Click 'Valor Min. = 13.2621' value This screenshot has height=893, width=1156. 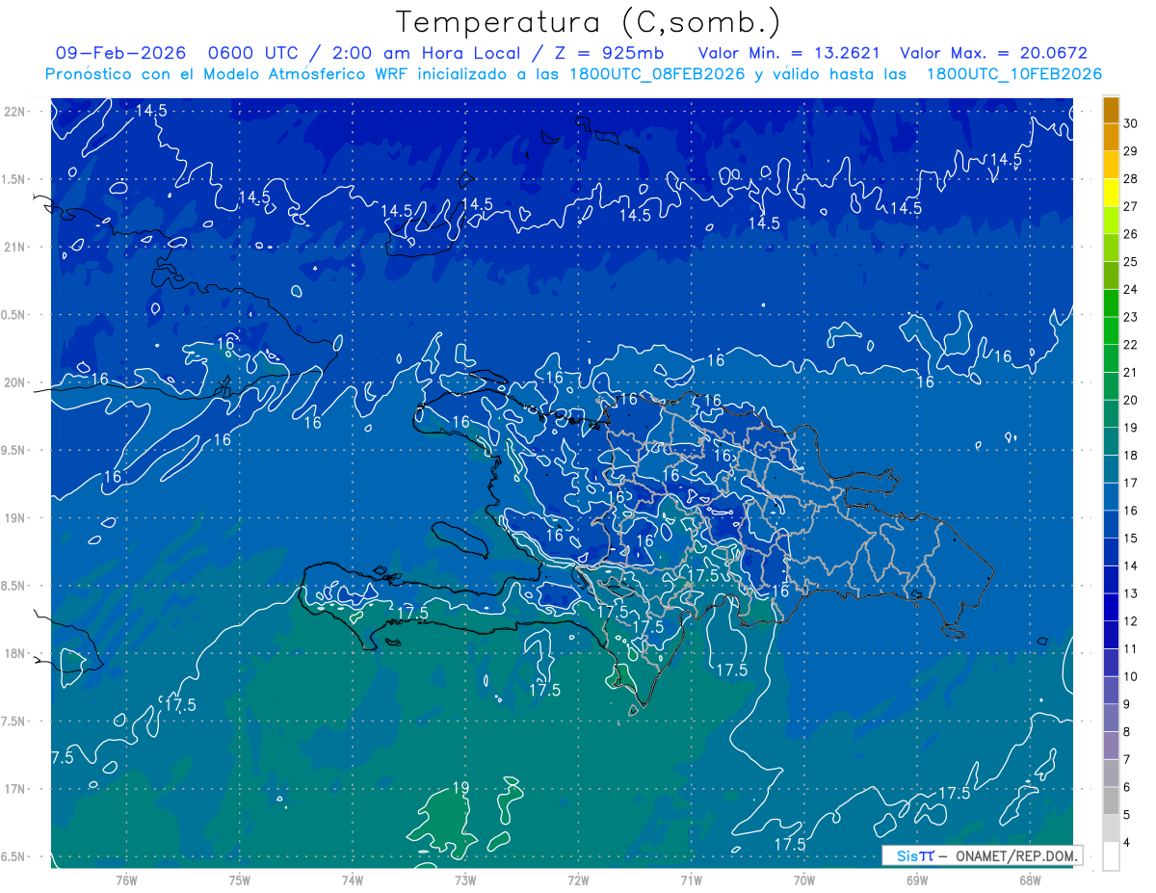pyautogui.click(x=789, y=53)
